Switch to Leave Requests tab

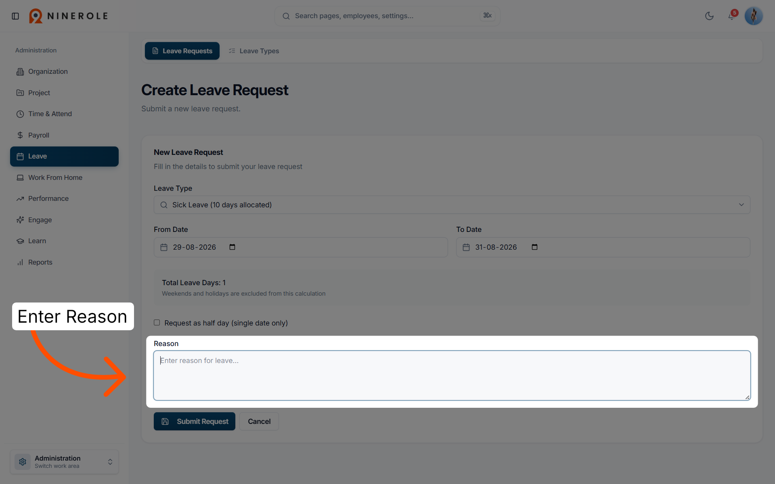pos(182,51)
